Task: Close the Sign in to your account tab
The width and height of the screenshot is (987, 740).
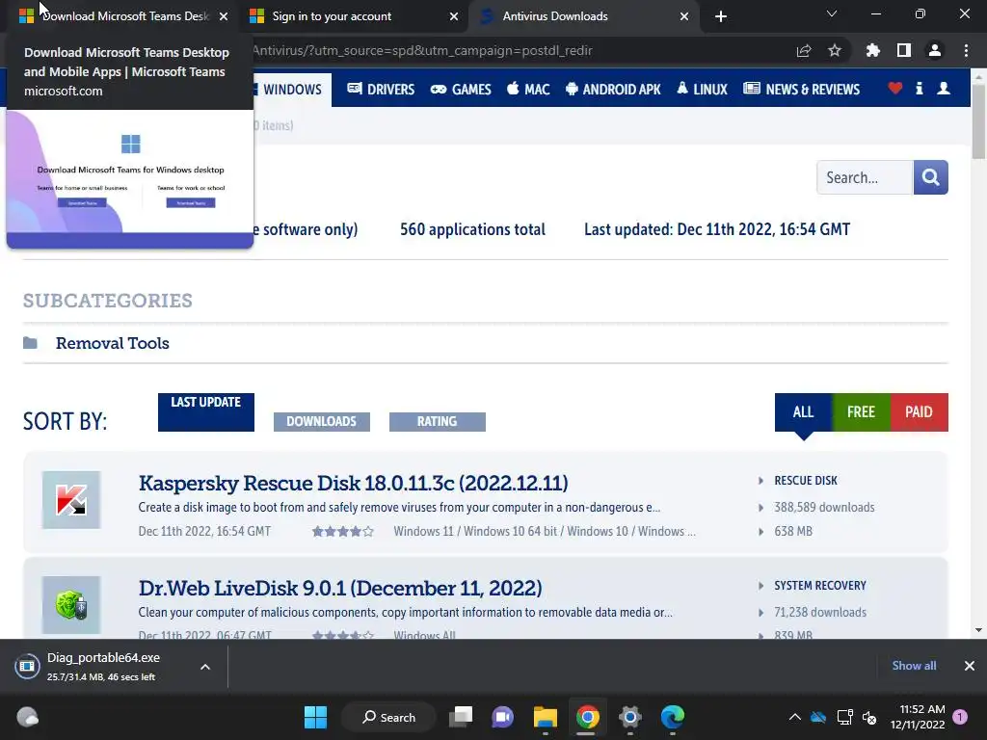Action: click(454, 16)
